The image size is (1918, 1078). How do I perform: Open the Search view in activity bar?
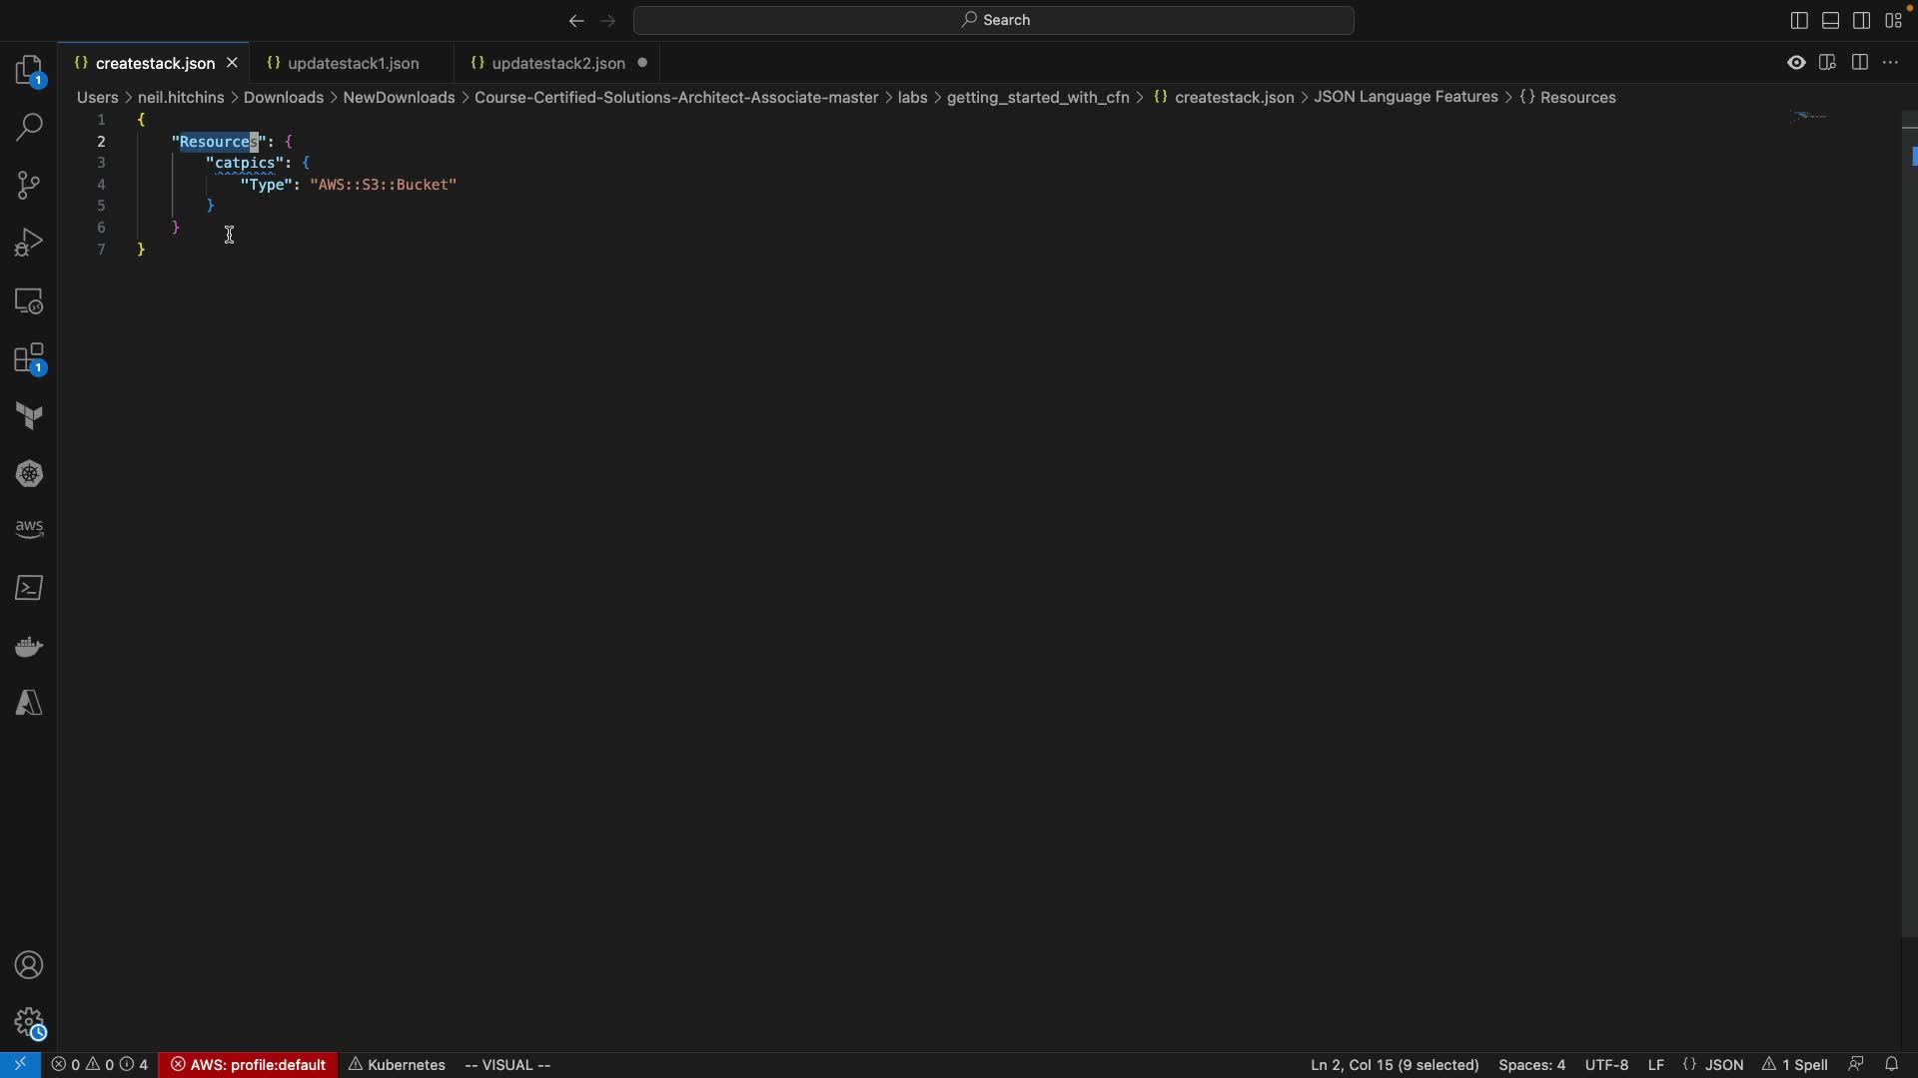coord(30,128)
